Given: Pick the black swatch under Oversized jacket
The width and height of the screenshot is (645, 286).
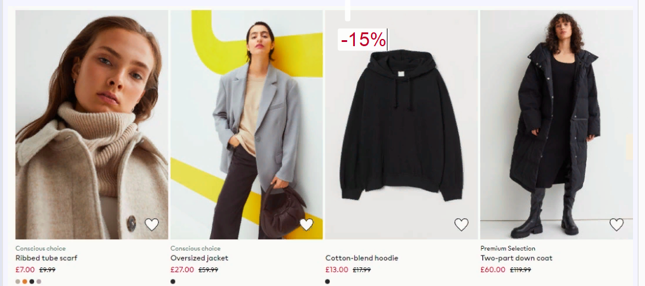Looking at the screenshot, I should [173, 281].
